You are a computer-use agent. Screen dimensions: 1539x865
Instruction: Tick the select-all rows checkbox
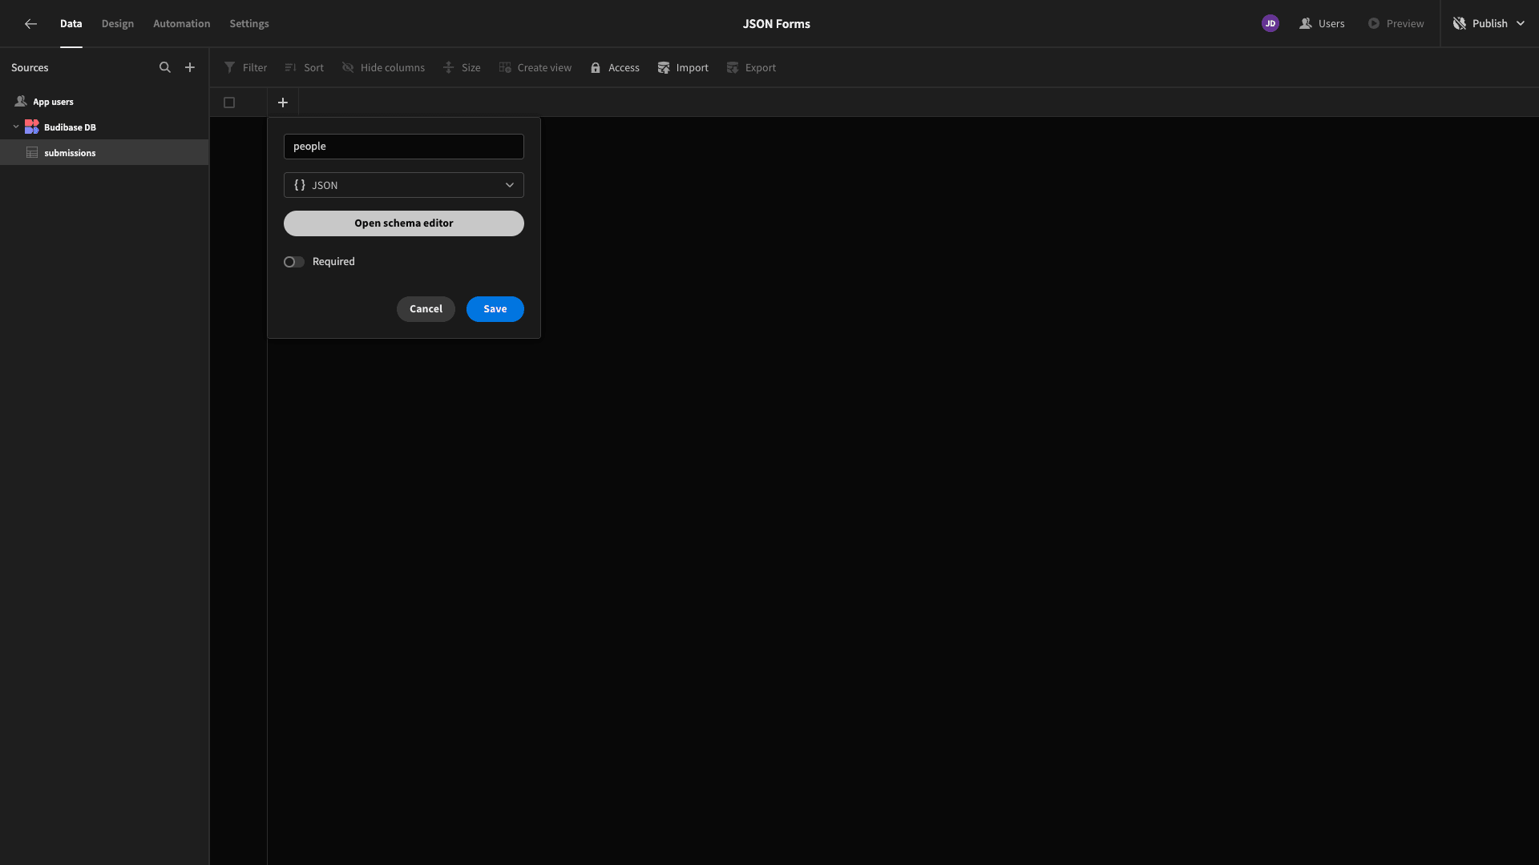(229, 103)
